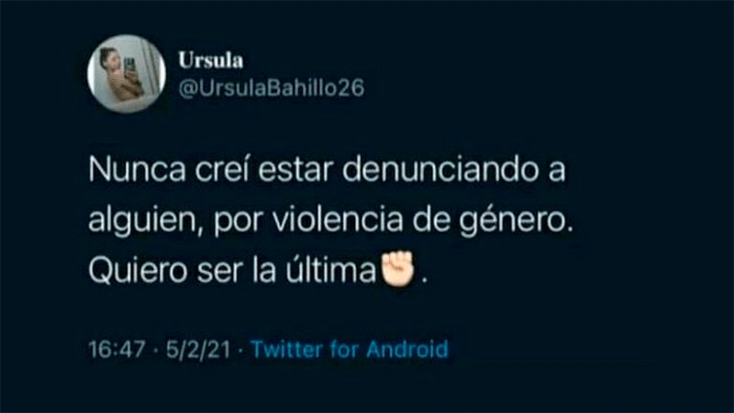
Task: Click the phone shown in the profile photo
Action: pyautogui.click(x=130, y=66)
